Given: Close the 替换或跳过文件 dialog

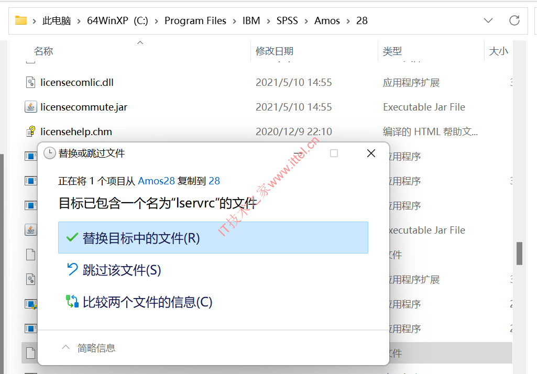Looking at the screenshot, I should click(x=371, y=153).
